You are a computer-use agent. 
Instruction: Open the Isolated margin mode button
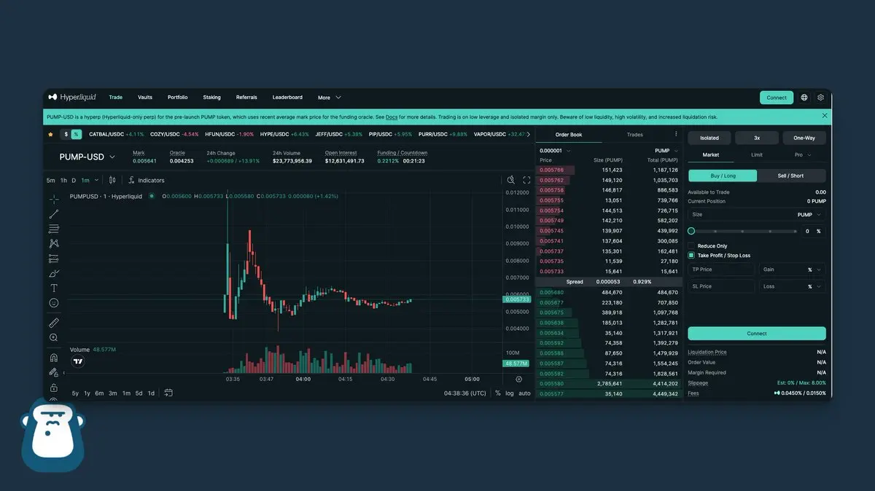(x=709, y=138)
